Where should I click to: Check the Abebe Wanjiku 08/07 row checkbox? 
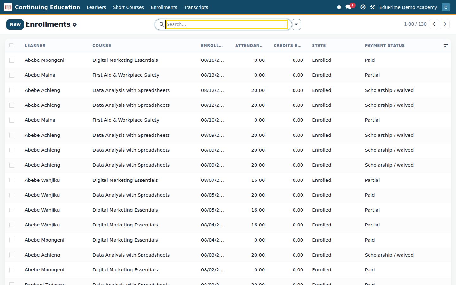pyautogui.click(x=12, y=180)
